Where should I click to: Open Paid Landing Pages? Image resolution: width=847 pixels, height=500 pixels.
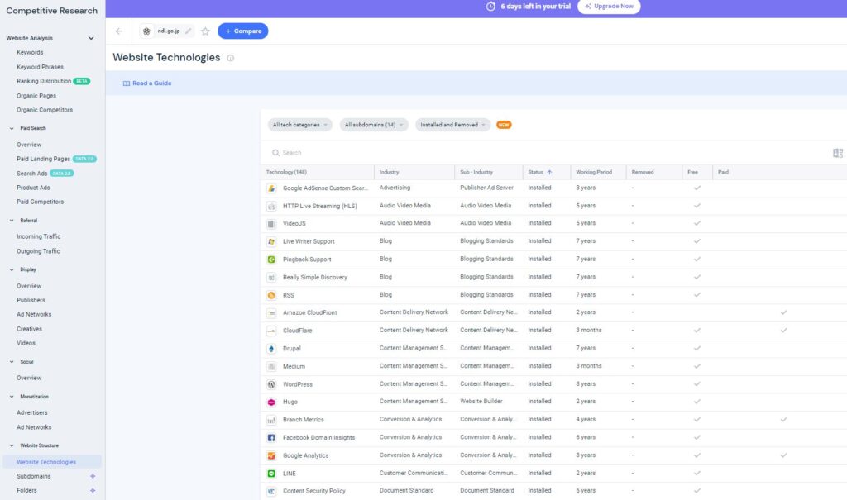tap(43, 159)
